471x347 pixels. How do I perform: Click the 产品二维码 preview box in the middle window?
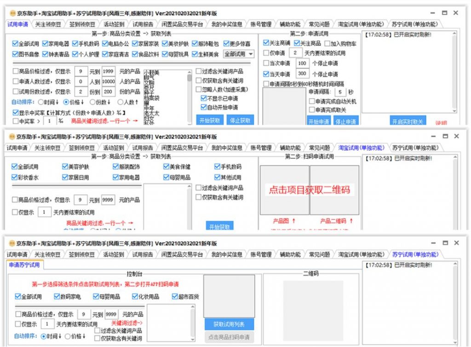tap(334, 190)
